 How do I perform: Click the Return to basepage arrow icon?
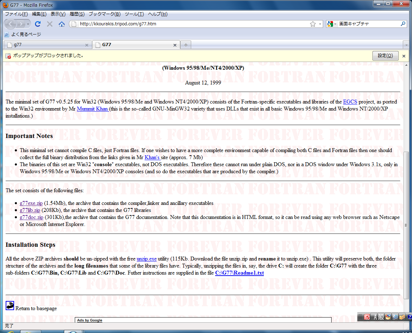[x=10, y=306]
